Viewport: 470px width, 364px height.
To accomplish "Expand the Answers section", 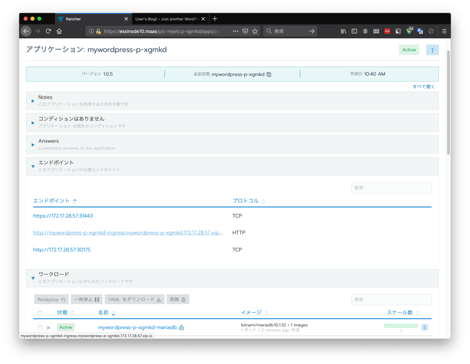I will click(33, 145).
